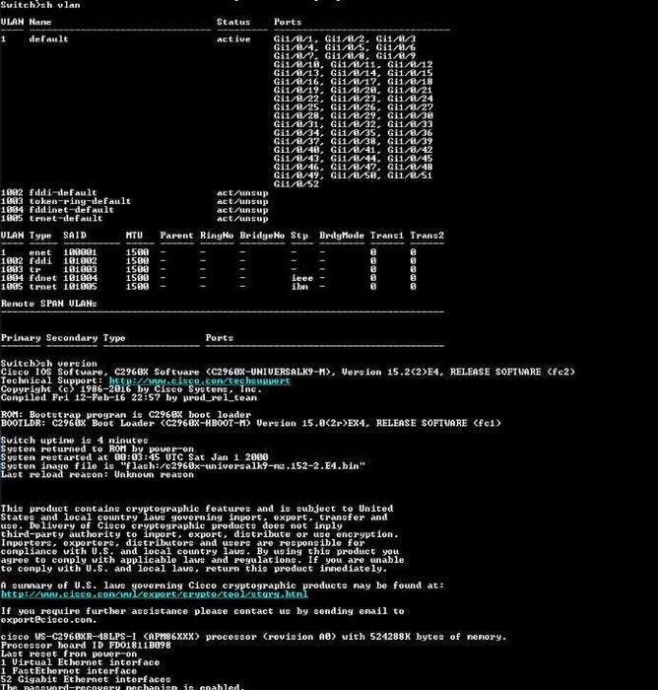
Task: Click the 'BrdgMode' column header
Action: tap(342, 236)
